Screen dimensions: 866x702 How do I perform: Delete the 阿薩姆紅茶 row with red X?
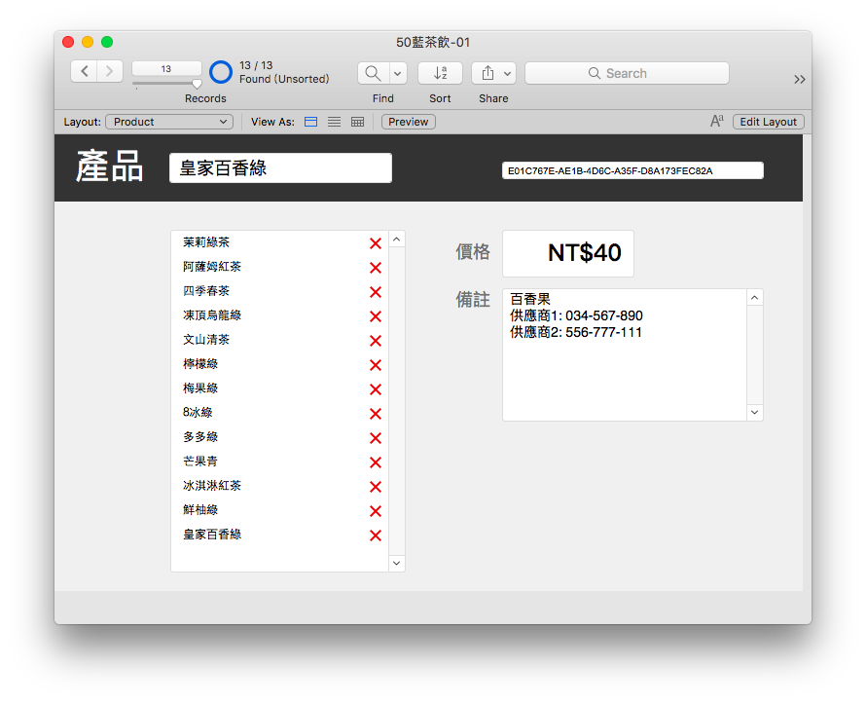[x=376, y=268]
